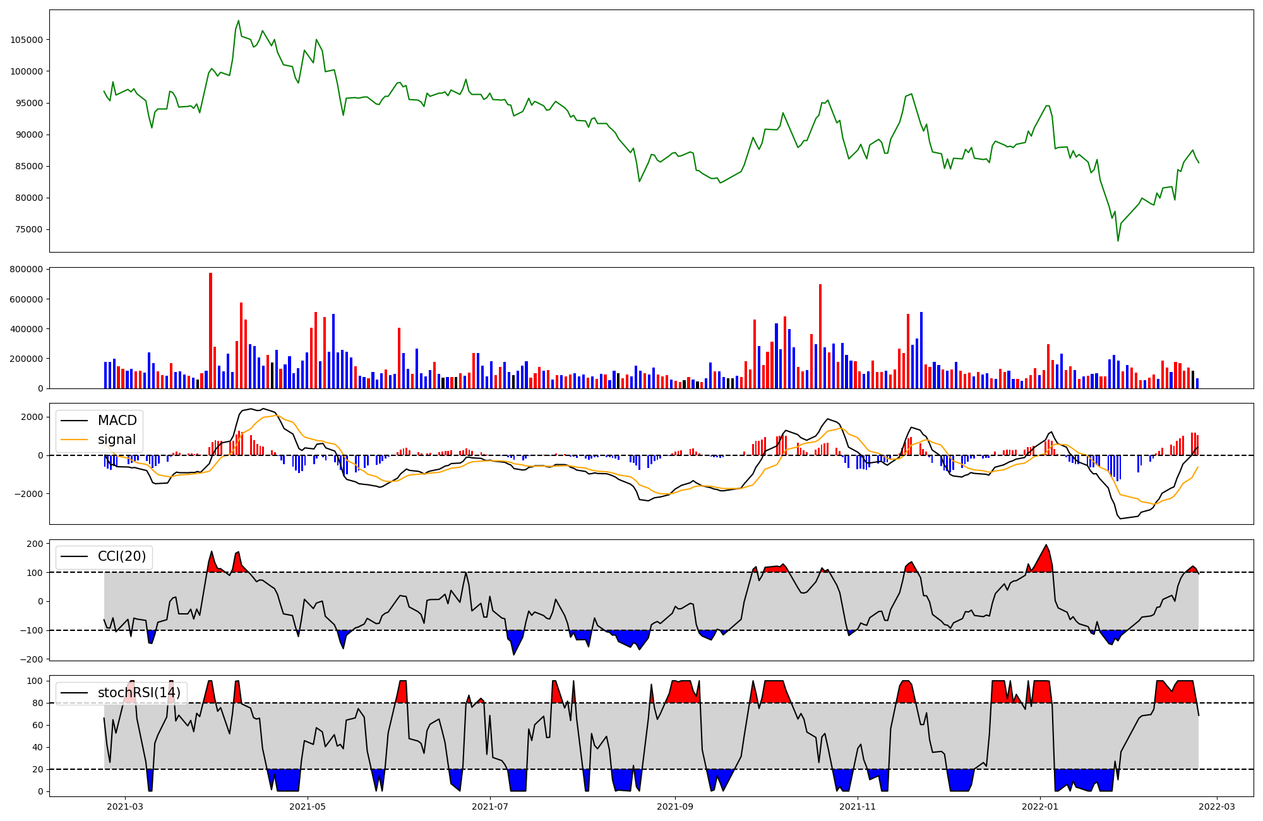Click the -200 tick label on CCI axis
The image size is (1263, 821).
pos(32,659)
